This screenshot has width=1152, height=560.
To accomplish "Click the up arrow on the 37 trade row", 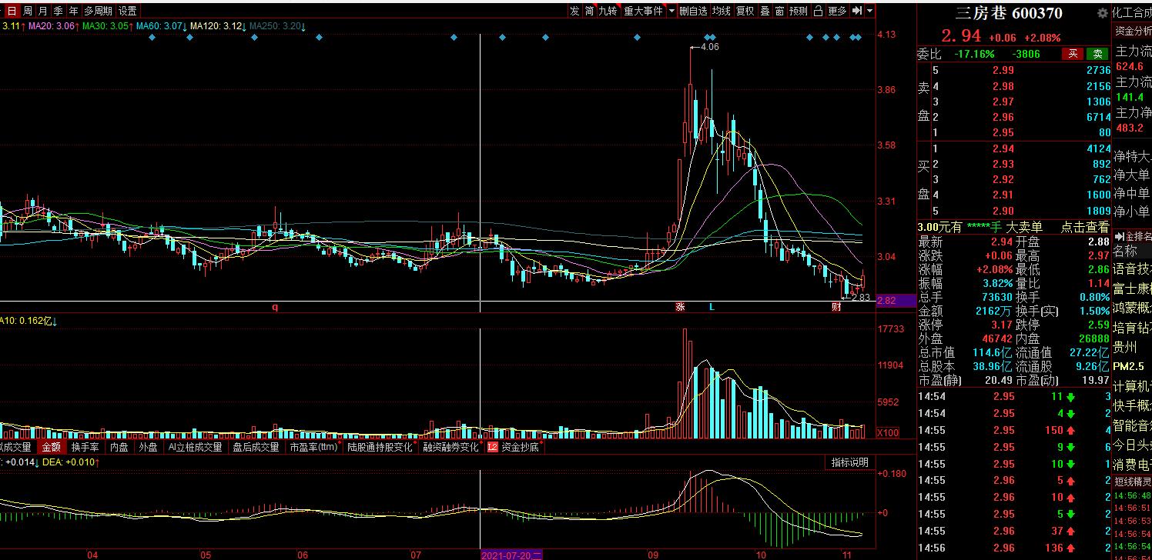I will point(1070,531).
